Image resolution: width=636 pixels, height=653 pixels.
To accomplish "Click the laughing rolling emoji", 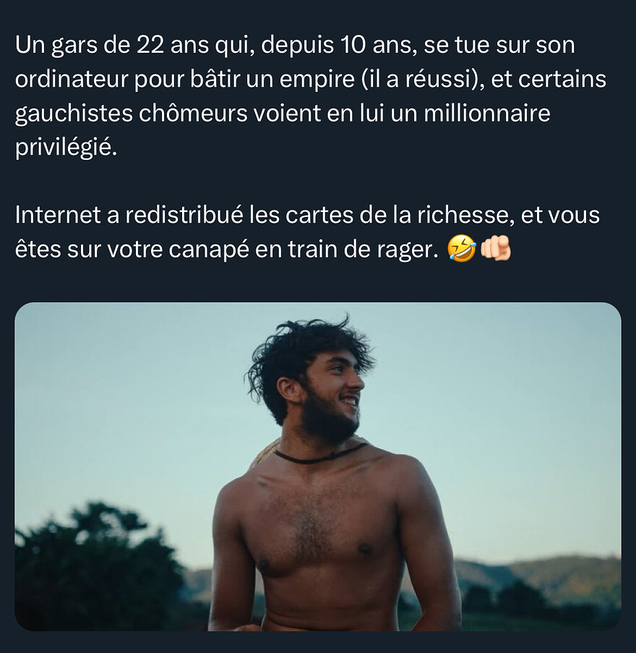I will coord(462,249).
